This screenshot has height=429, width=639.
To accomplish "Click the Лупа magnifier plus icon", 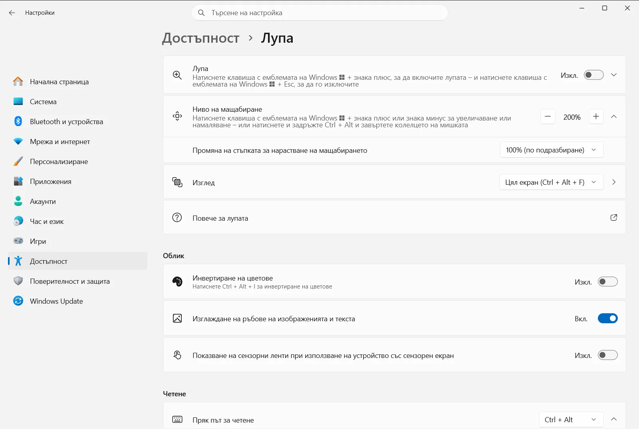I will coord(177,75).
